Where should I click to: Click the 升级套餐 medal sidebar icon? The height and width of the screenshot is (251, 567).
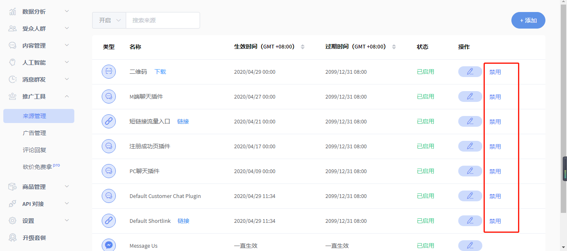(12, 238)
